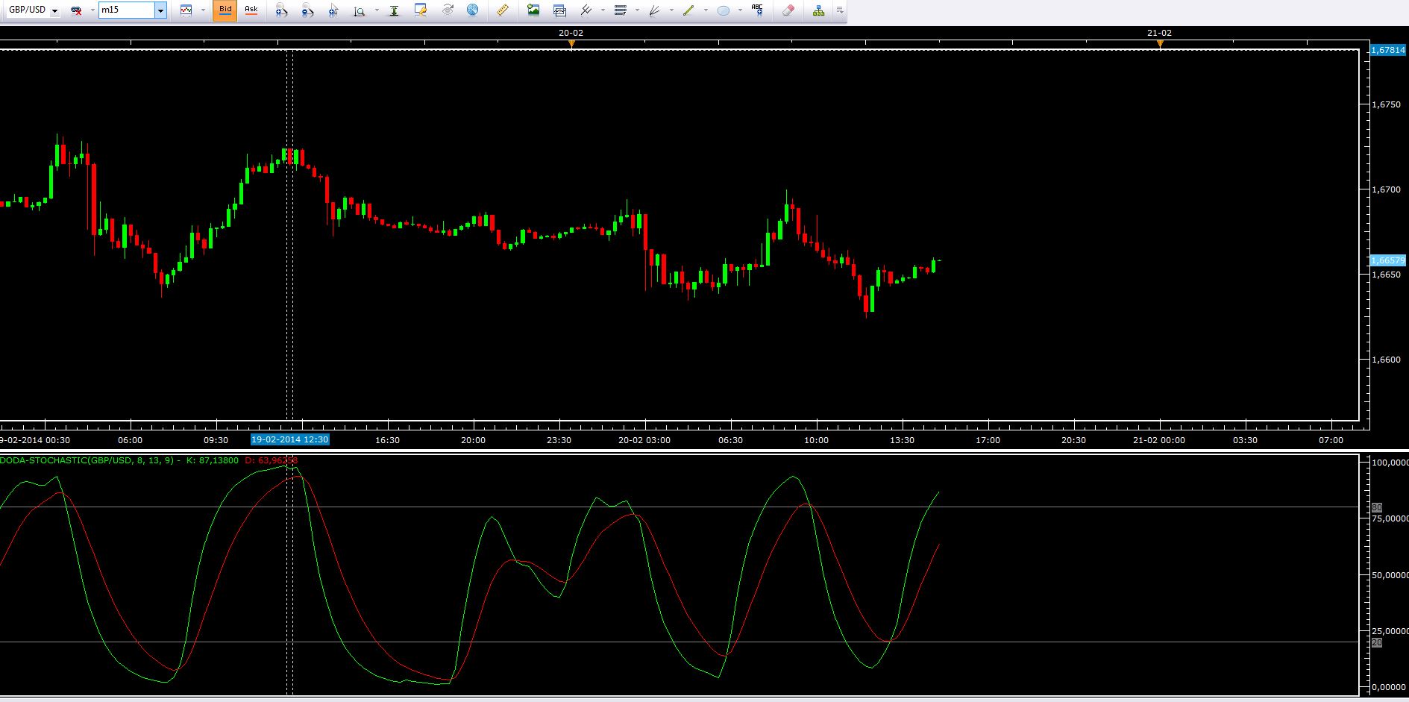Expand the fan lines dropdown arrow
The width and height of the screenshot is (1409, 702).
pos(671,10)
